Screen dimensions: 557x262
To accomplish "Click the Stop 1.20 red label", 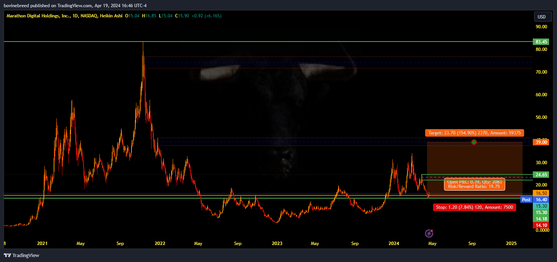I will (474, 207).
